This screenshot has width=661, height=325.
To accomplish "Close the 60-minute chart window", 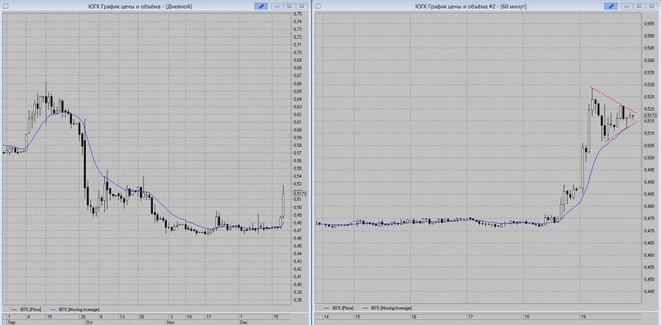I will [x=651, y=6].
